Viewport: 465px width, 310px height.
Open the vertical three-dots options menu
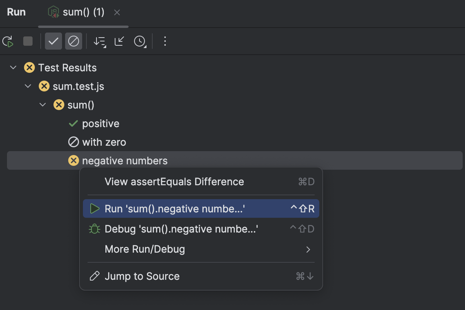click(165, 41)
